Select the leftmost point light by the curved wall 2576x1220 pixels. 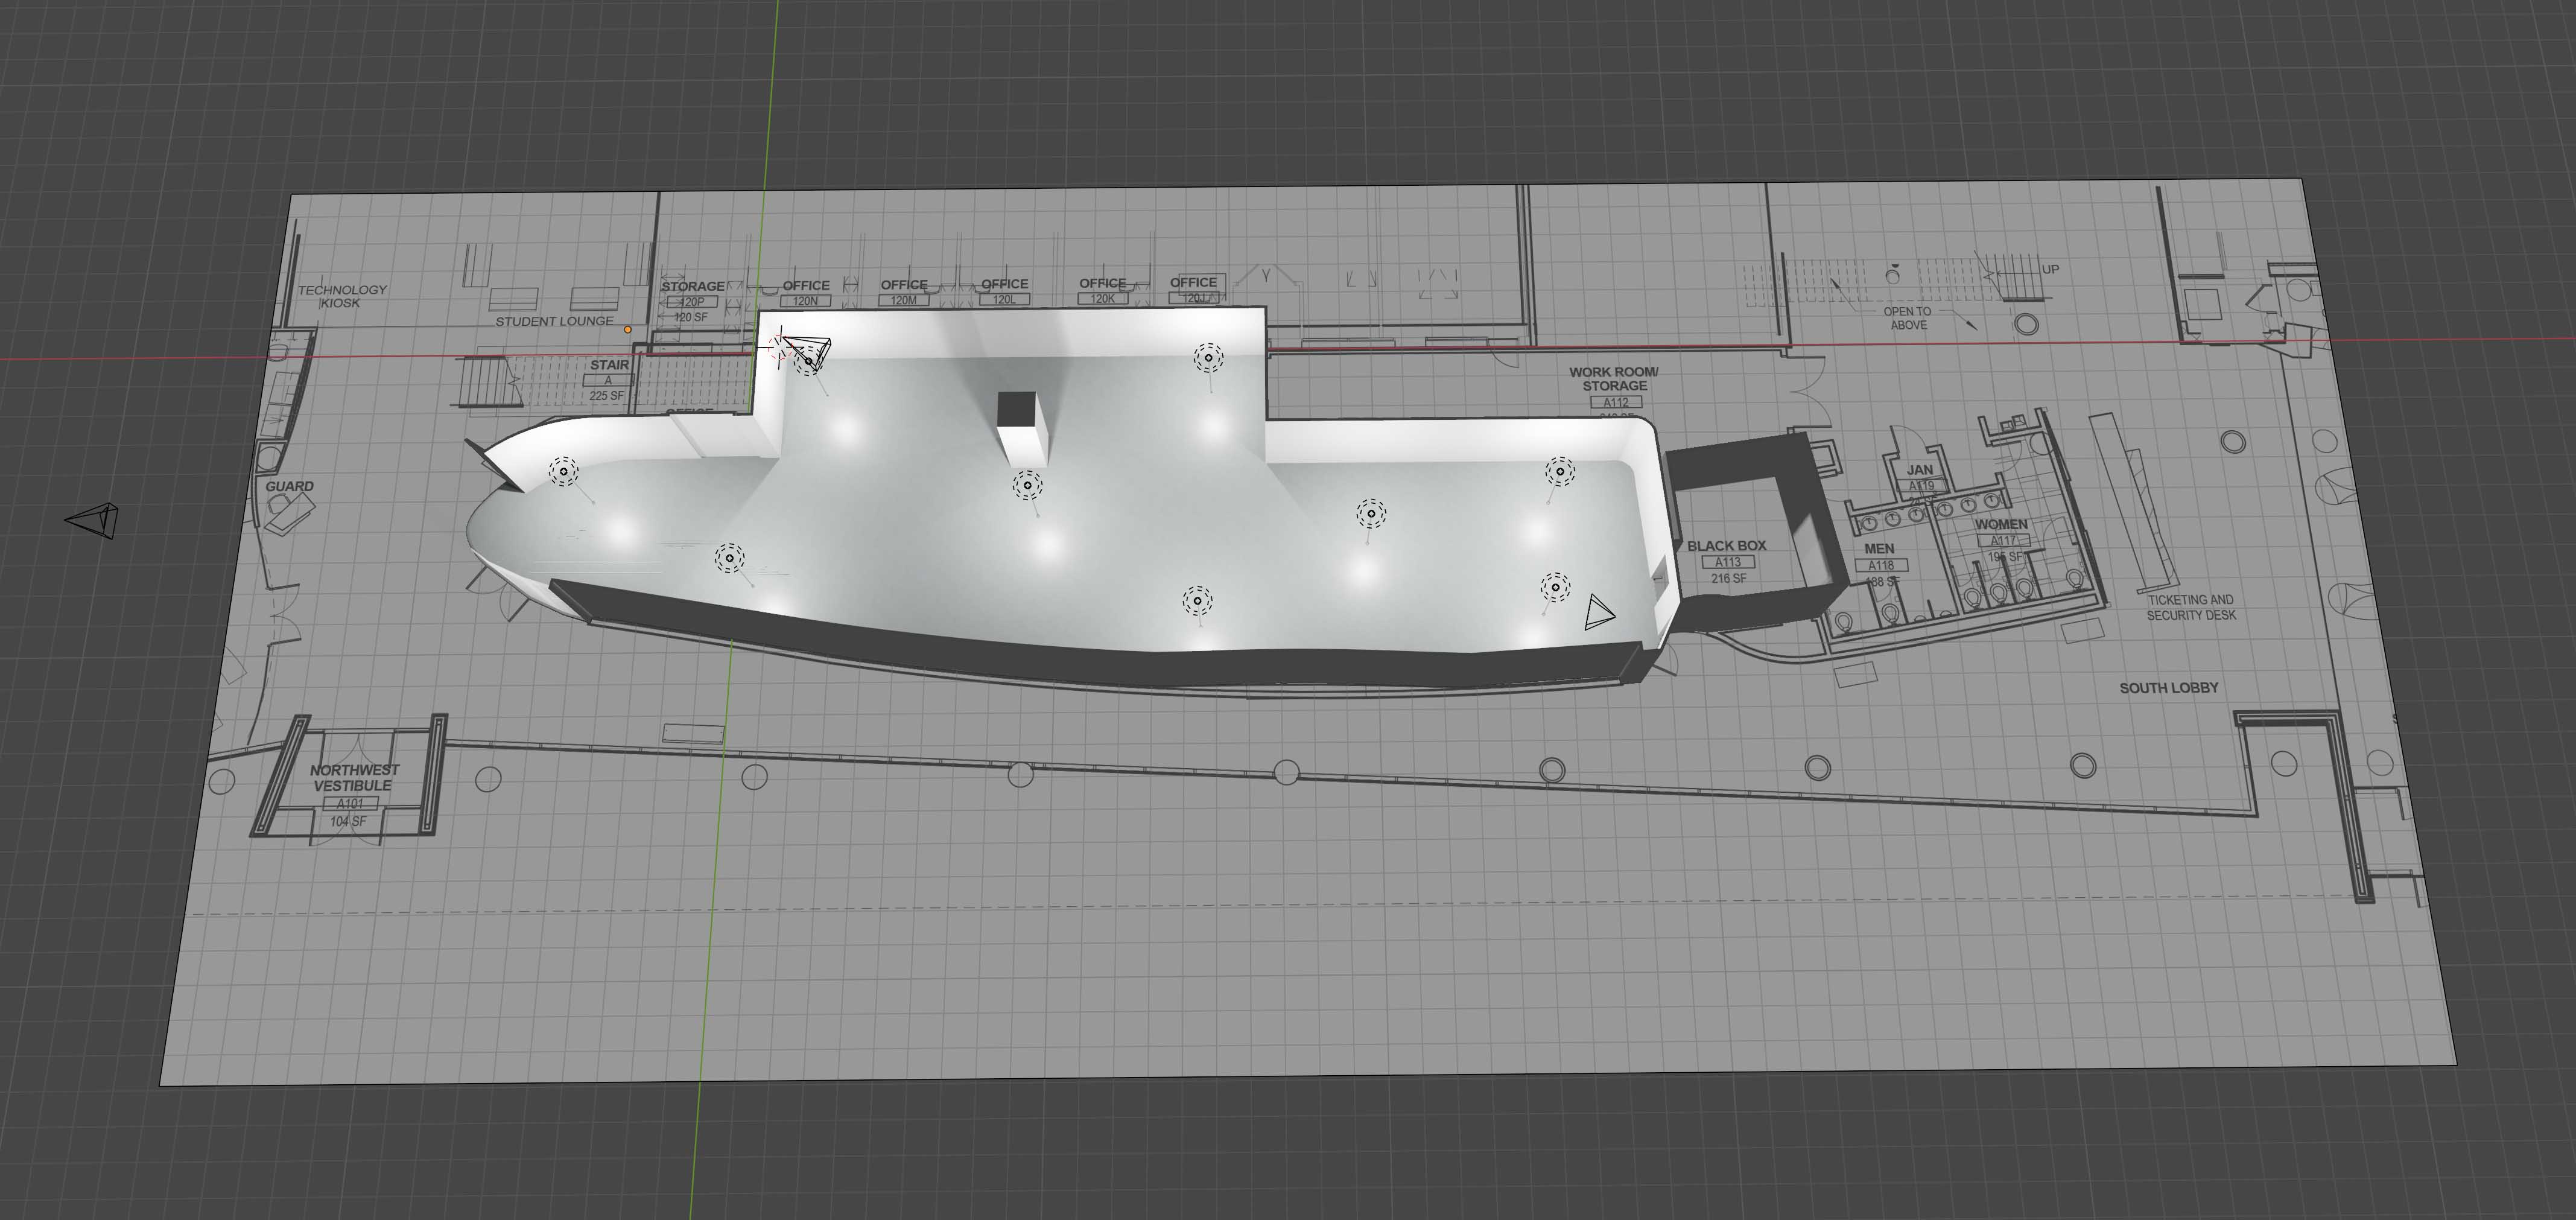564,471
